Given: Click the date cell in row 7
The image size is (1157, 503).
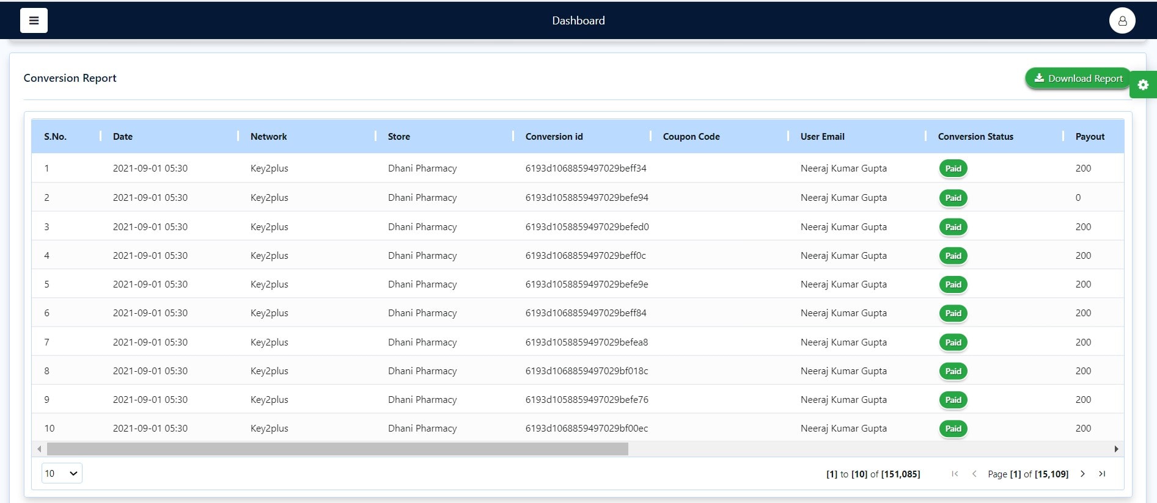Looking at the screenshot, I should coord(150,342).
